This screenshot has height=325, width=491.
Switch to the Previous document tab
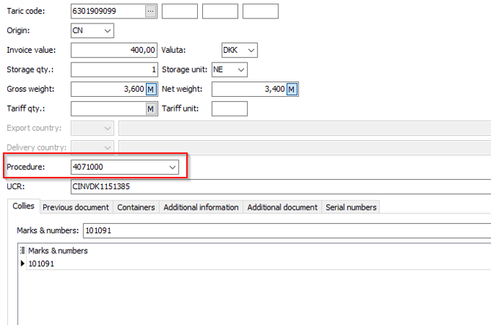point(75,208)
